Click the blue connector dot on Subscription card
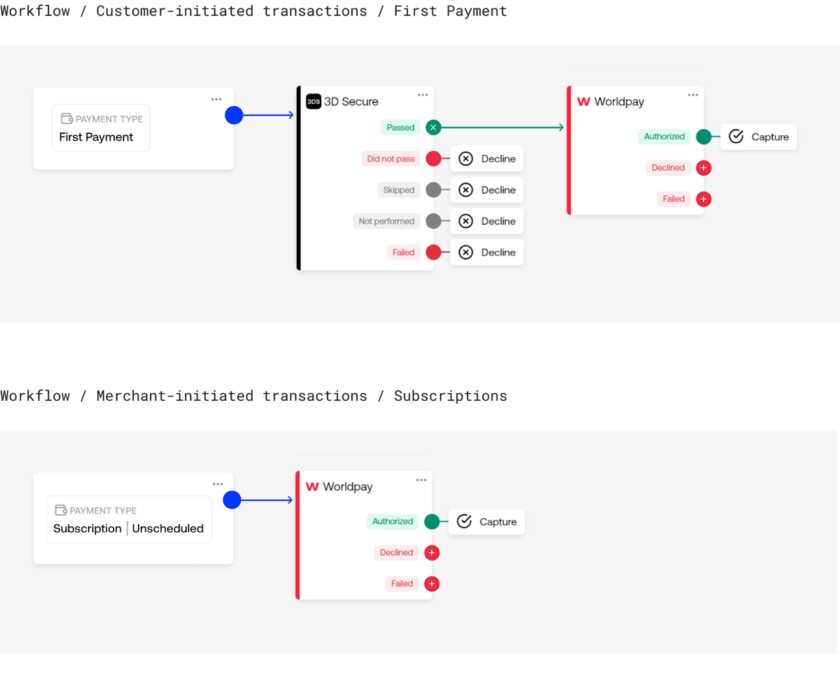Image resolution: width=840 pixels, height=674 pixels. point(232,500)
